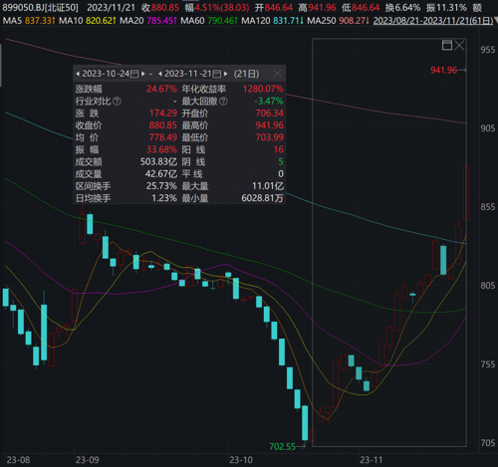Dismiss the chart selection box
The image size is (498, 467).
(x=459, y=45)
